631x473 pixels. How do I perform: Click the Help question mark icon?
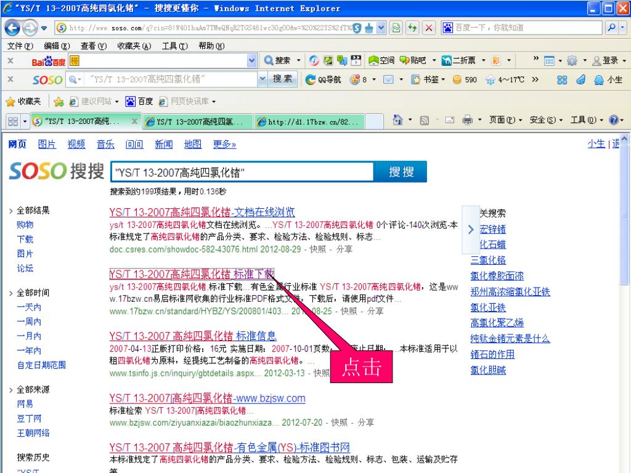click(613, 120)
